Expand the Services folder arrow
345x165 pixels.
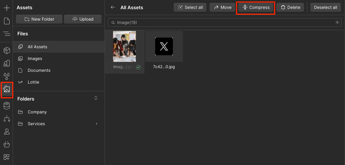pos(96,124)
